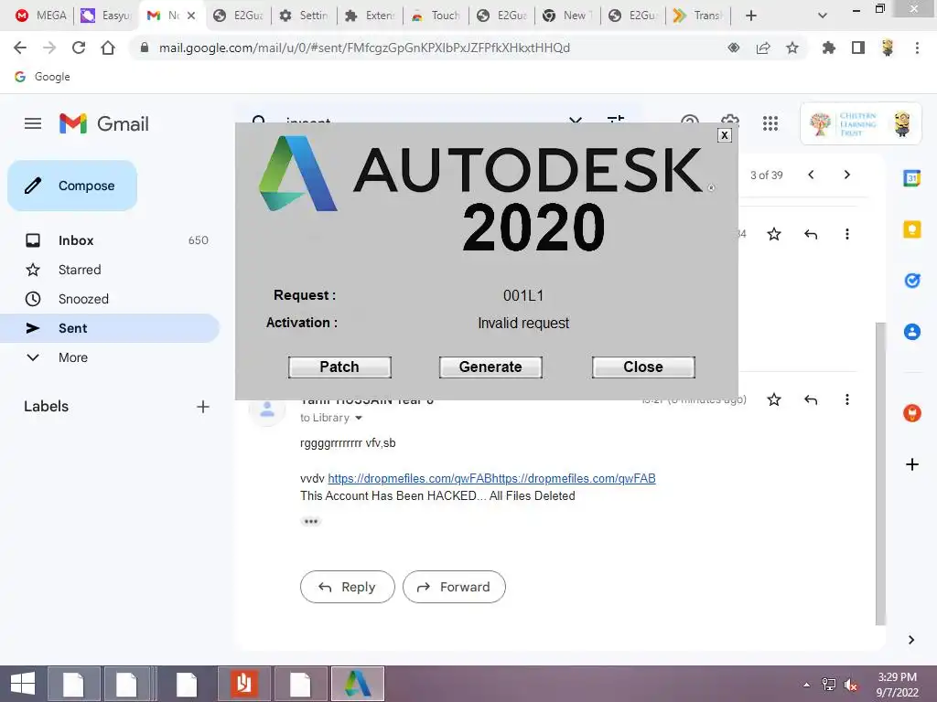
Task: Reply arrow icon on first message
Action: [x=811, y=234]
